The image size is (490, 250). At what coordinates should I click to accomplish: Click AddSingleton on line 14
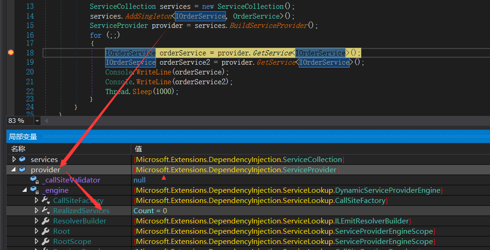click(x=148, y=16)
